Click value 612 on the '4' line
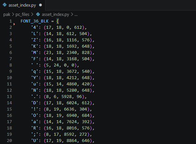196x144 pixels. [78, 27]
